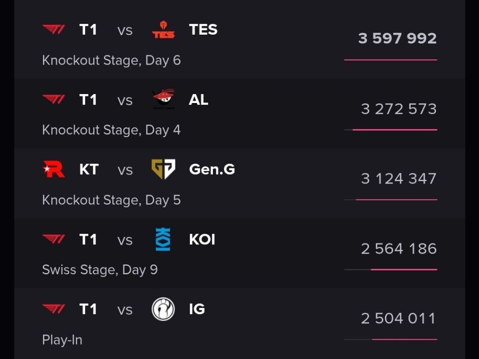Click the pink progress bar under 3 597 992
Viewport: 479px width, 359px height.
click(x=390, y=59)
